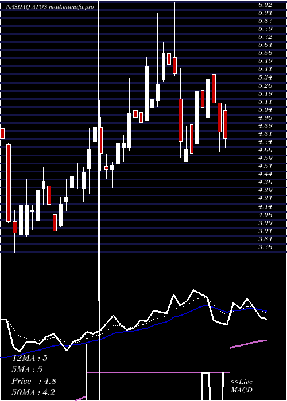Click the white MACD box outline
Screen dimensions: 287x401
pos(158,372)
